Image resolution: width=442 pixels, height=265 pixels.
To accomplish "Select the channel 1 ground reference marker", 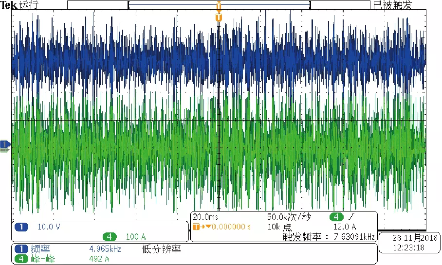I will pyautogui.click(x=5, y=144).
